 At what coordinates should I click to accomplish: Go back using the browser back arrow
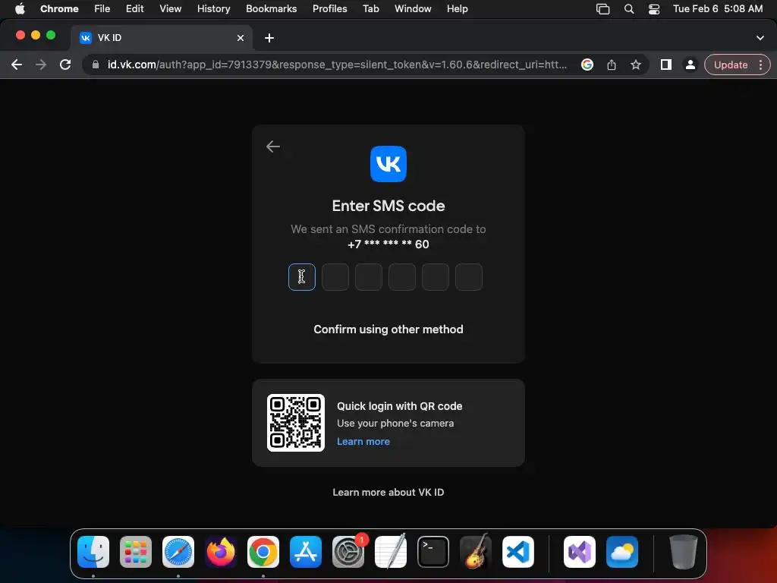pos(17,65)
